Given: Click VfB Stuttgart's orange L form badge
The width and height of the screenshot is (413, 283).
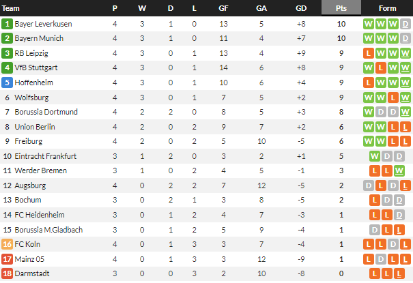Looking at the screenshot, I should pos(381,68).
